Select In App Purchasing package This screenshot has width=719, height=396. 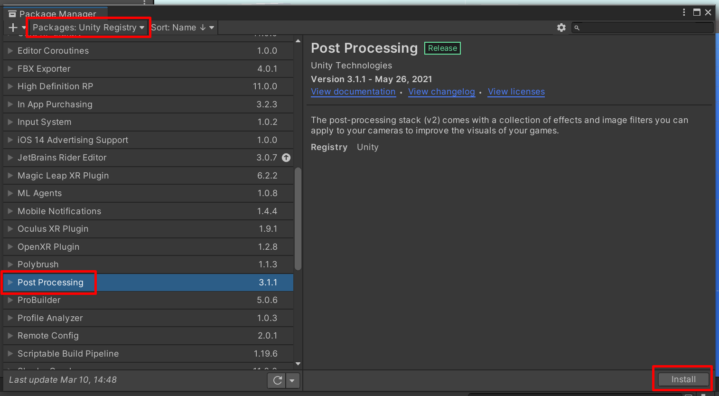pyautogui.click(x=148, y=104)
